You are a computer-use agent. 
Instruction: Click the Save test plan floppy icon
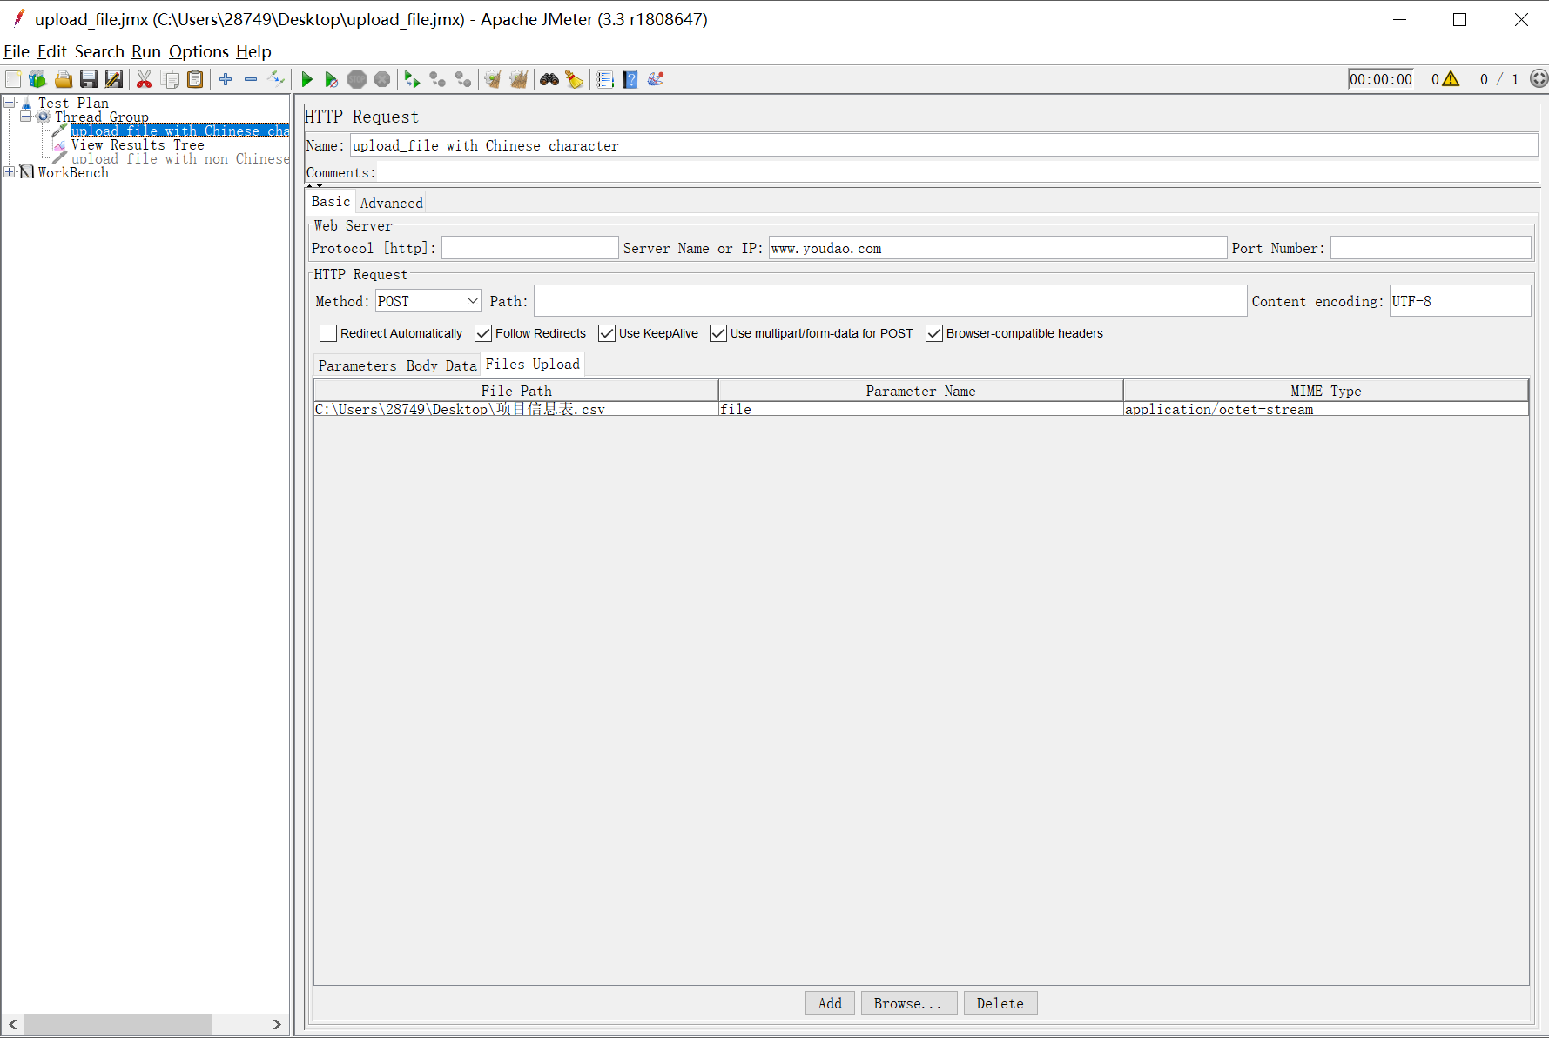click(x=88, y=80)
